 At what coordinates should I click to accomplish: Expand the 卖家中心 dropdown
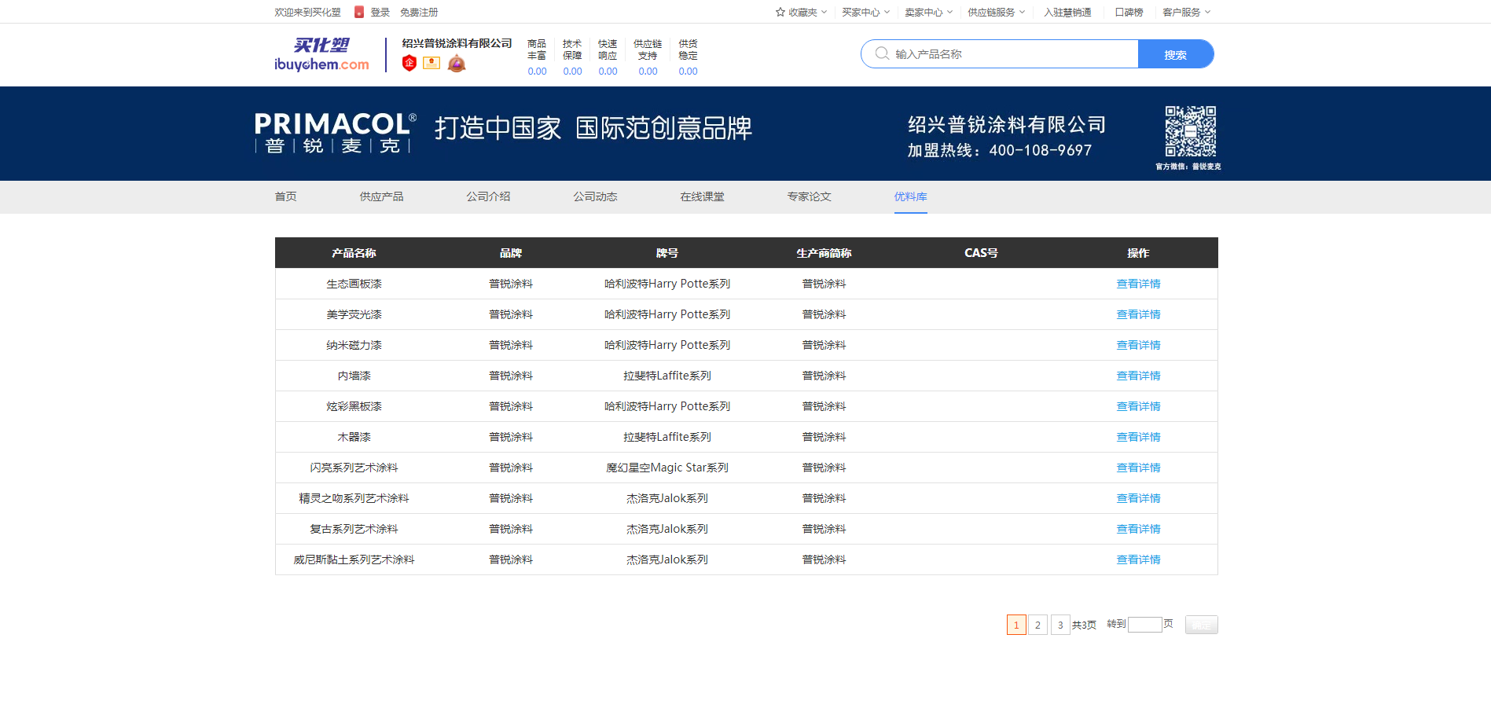click(x=929, y=12)
